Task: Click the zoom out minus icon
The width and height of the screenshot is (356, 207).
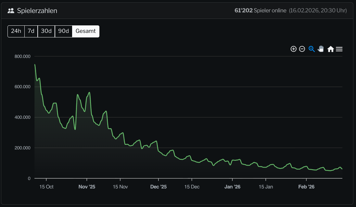Action: [x=302, y=49]
